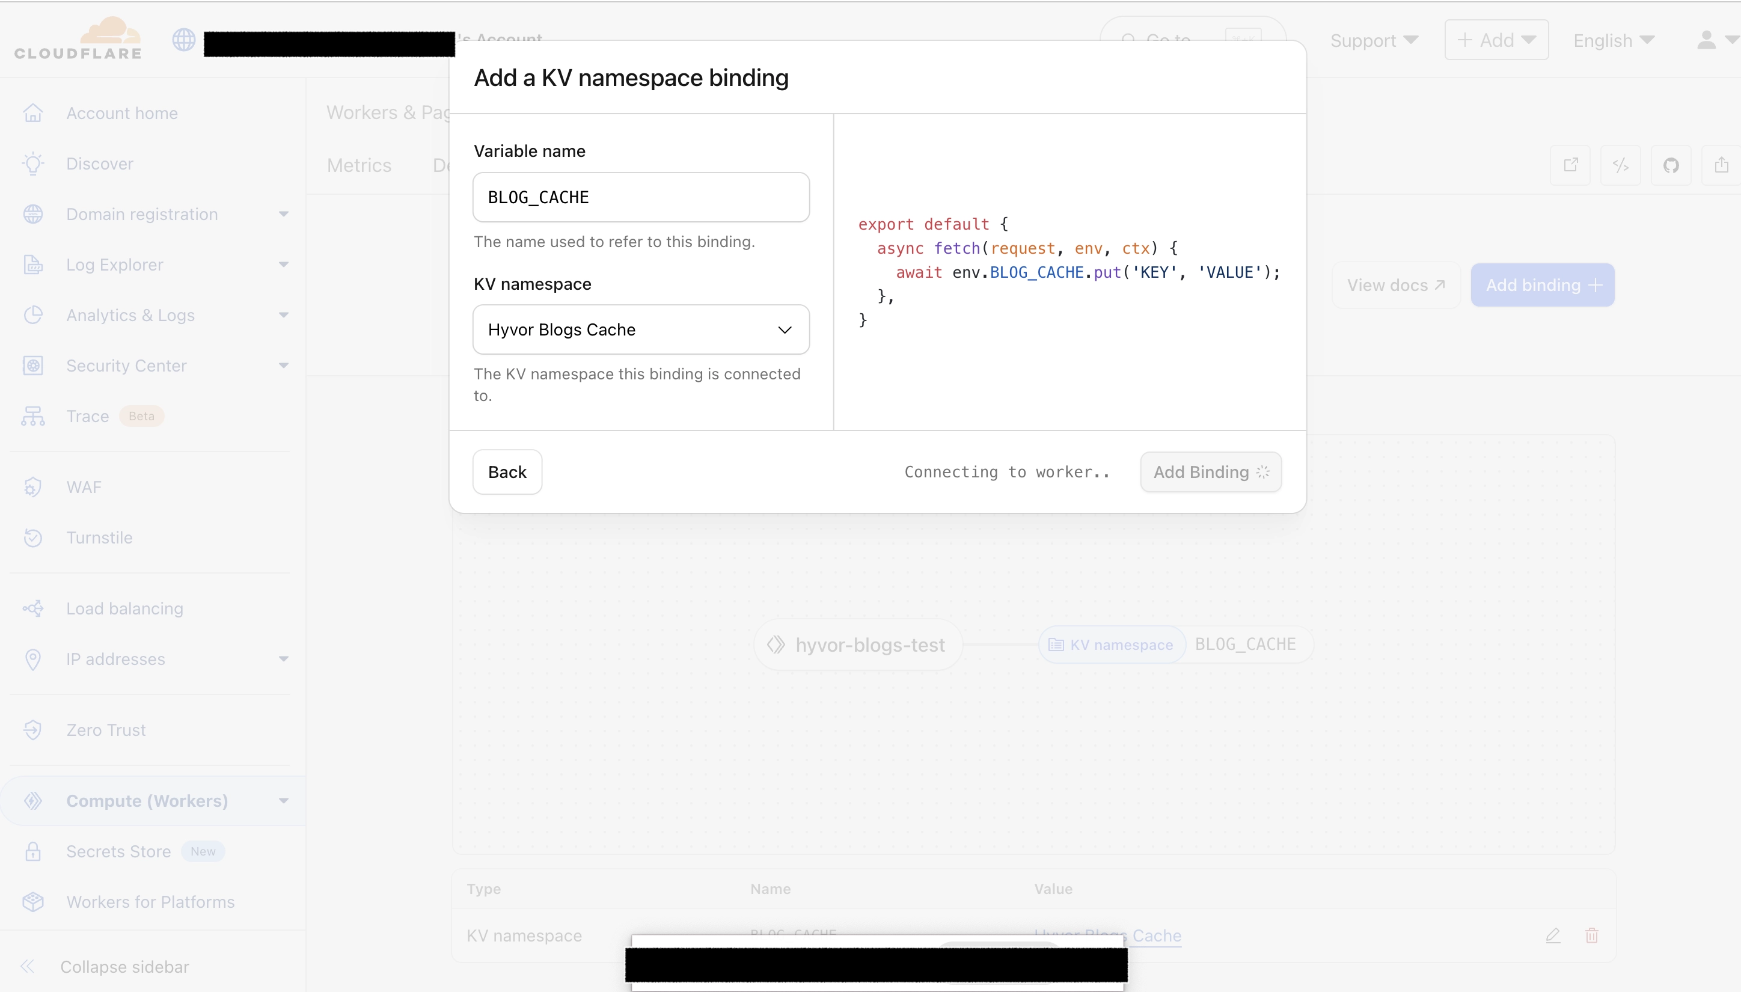Screen dimensions: 1741x992
Task: Click the user profile icon
Action: [x=1706, y=40]
